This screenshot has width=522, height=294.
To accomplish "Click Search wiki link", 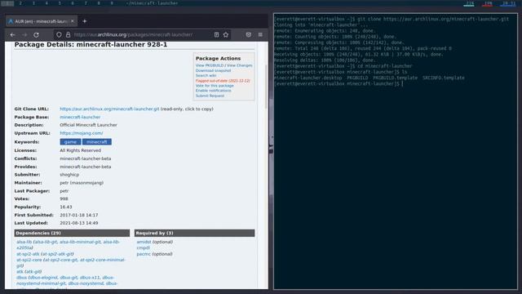I will coord(206,75).
